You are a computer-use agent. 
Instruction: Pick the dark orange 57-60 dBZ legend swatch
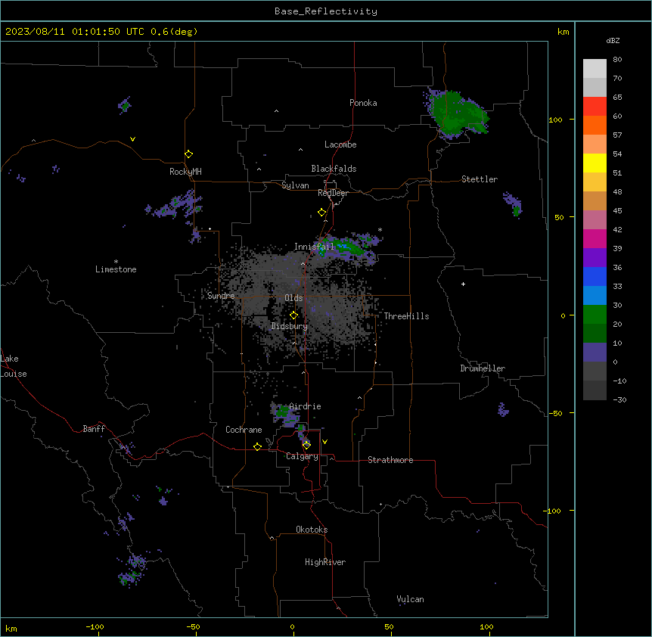[595, 125]
